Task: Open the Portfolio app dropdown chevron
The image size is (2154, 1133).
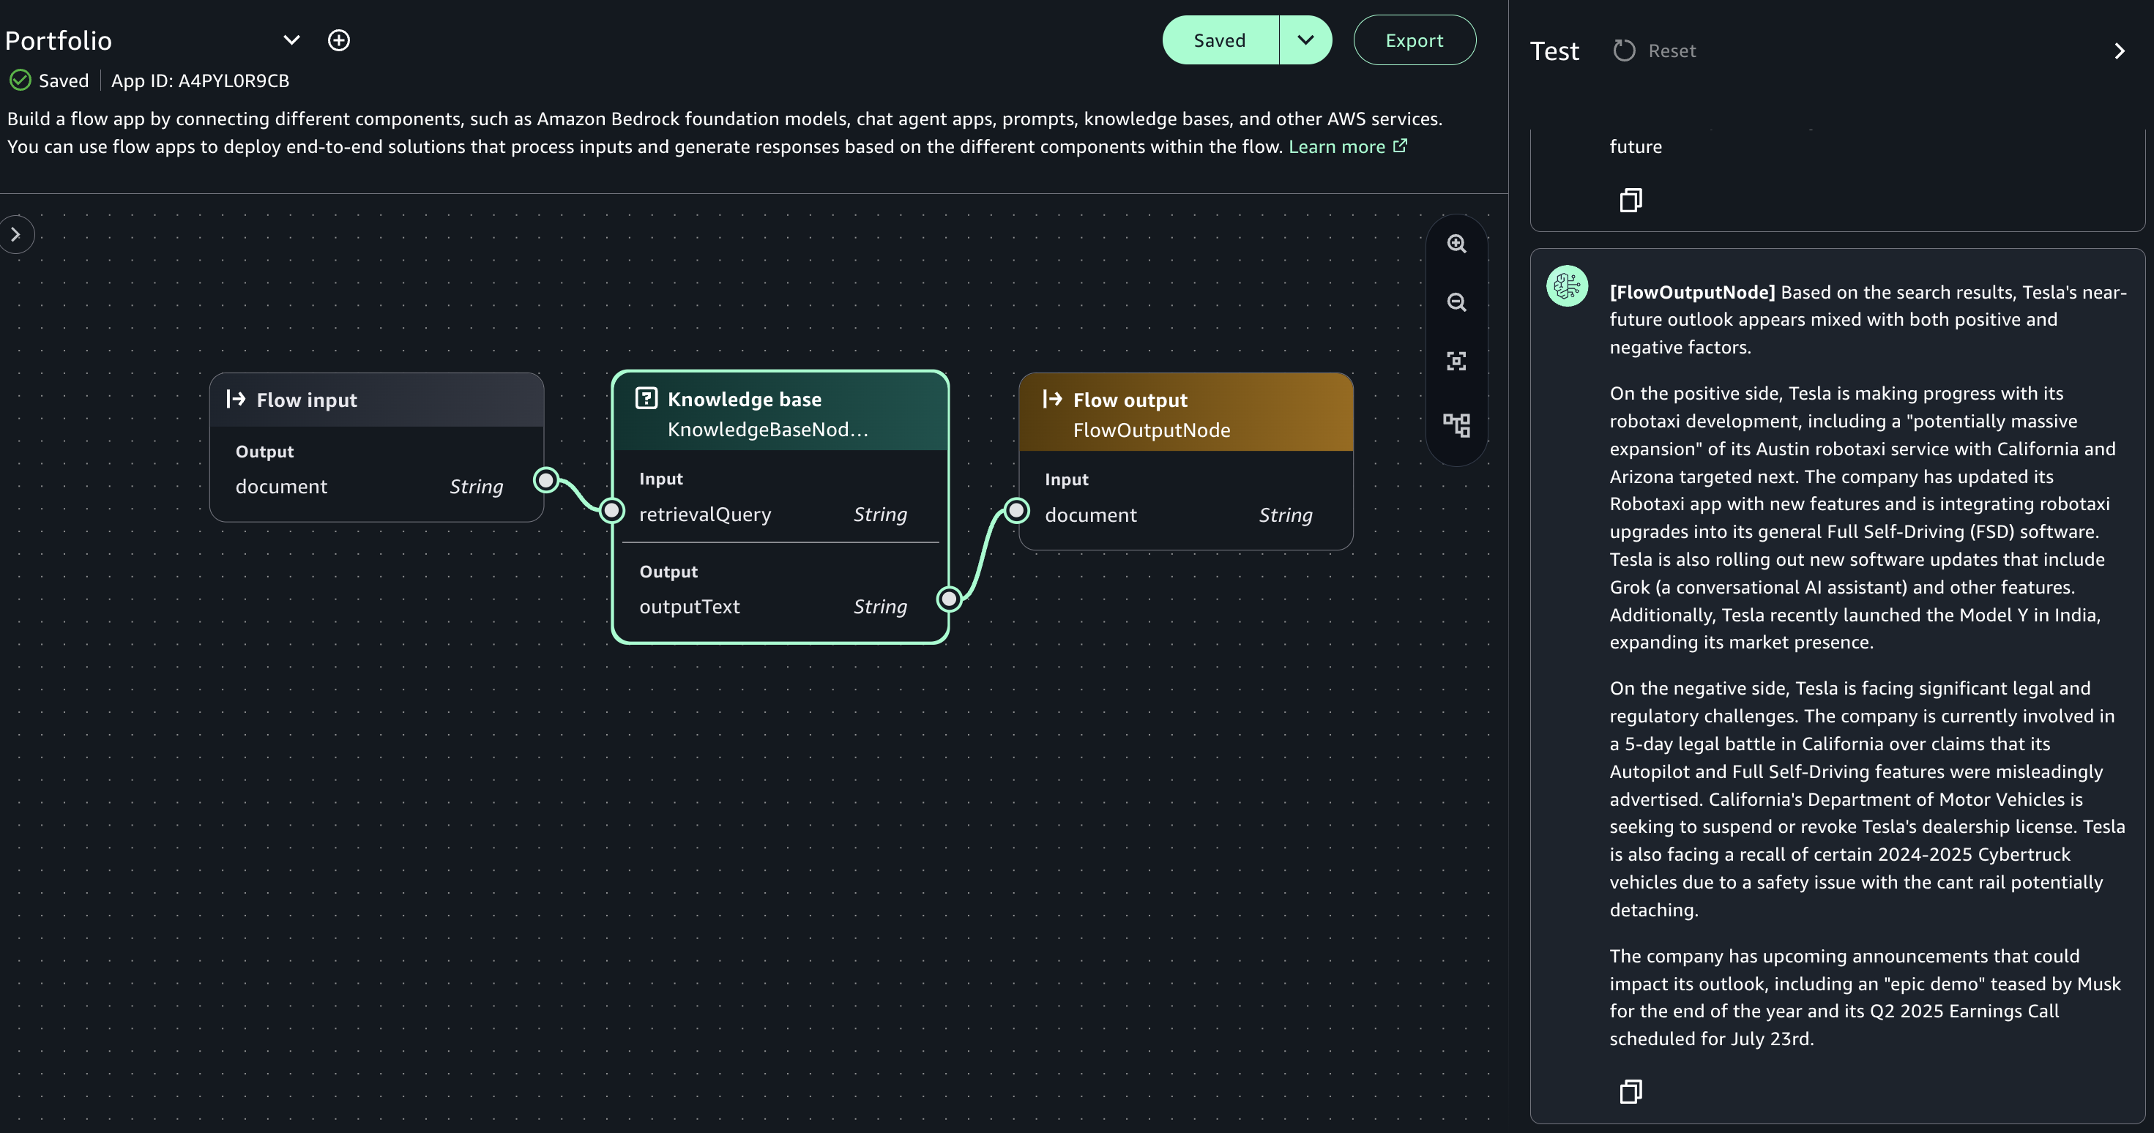Action: click(291, 40)
